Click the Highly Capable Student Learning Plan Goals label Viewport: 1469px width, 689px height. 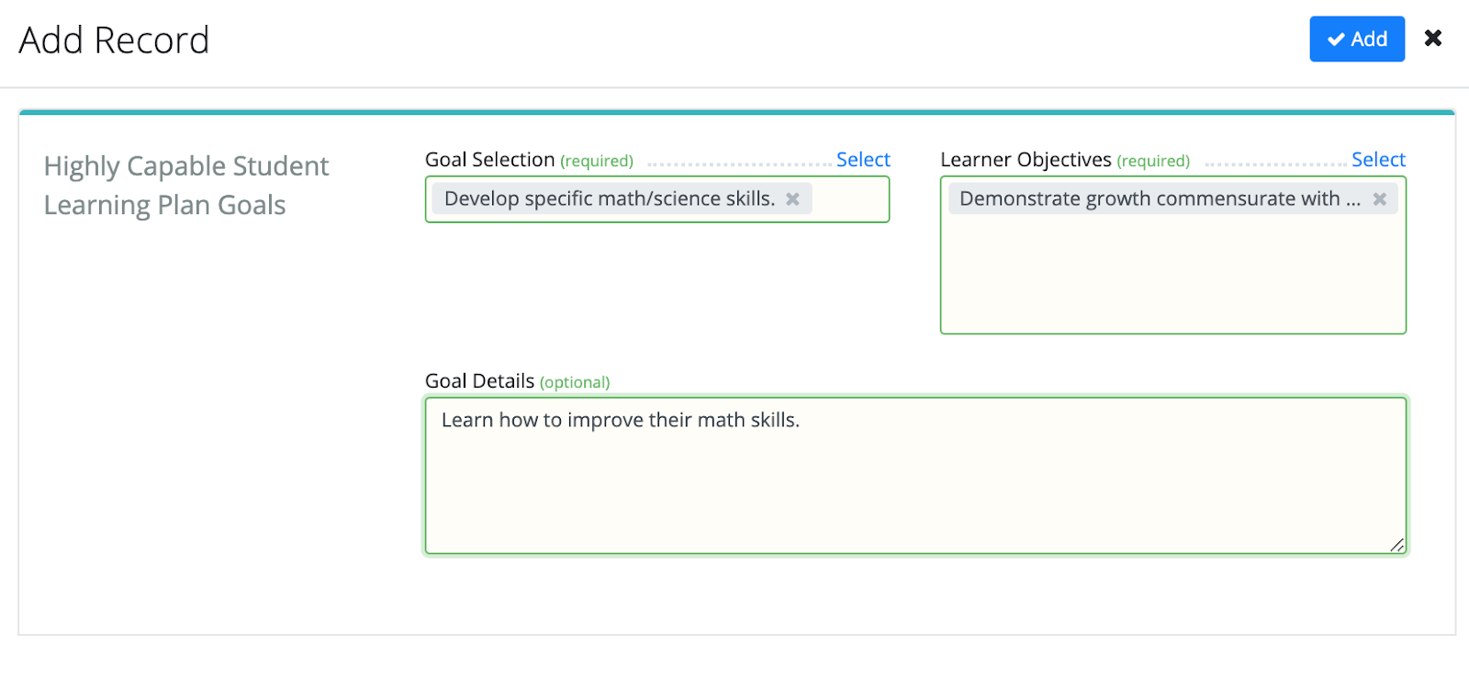point(185,185)
